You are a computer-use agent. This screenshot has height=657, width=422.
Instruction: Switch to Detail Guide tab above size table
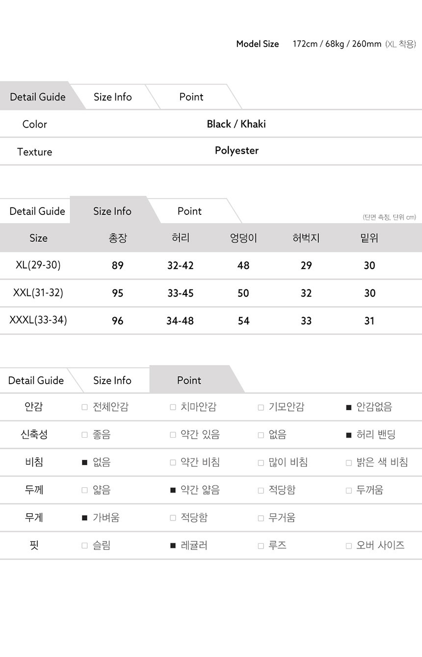37,211
